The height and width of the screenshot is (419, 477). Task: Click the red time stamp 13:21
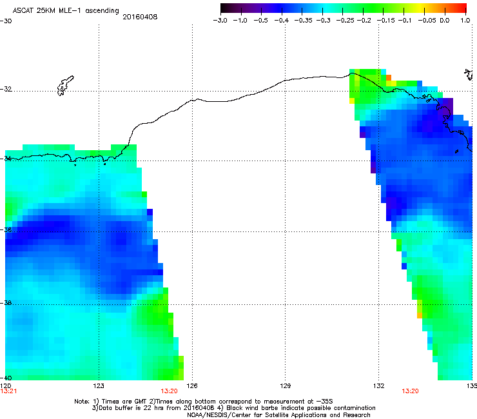pyautogui.click(x=8, y=391)
